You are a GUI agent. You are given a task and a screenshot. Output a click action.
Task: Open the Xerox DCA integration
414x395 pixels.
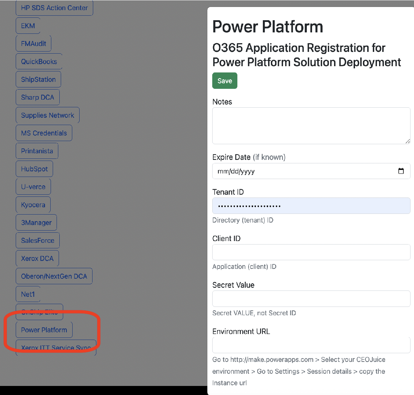(x=37, y=258)
